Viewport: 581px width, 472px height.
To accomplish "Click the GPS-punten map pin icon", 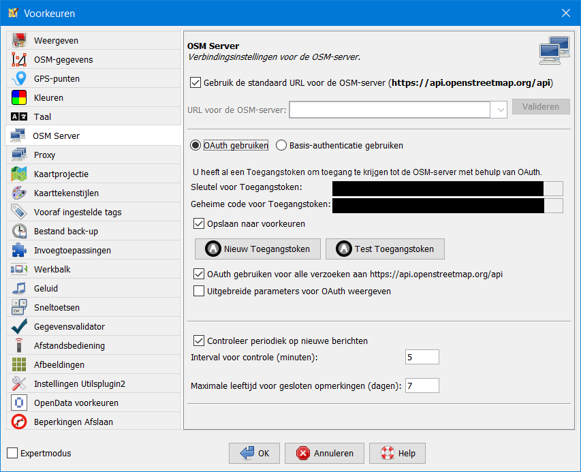I will pos(20,78).
